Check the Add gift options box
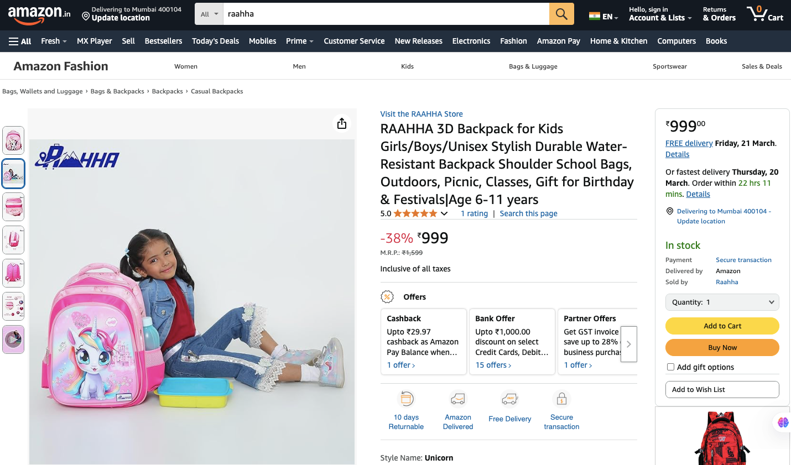The width and height of the screenshot is (791, 465). [x=670, y=367]
